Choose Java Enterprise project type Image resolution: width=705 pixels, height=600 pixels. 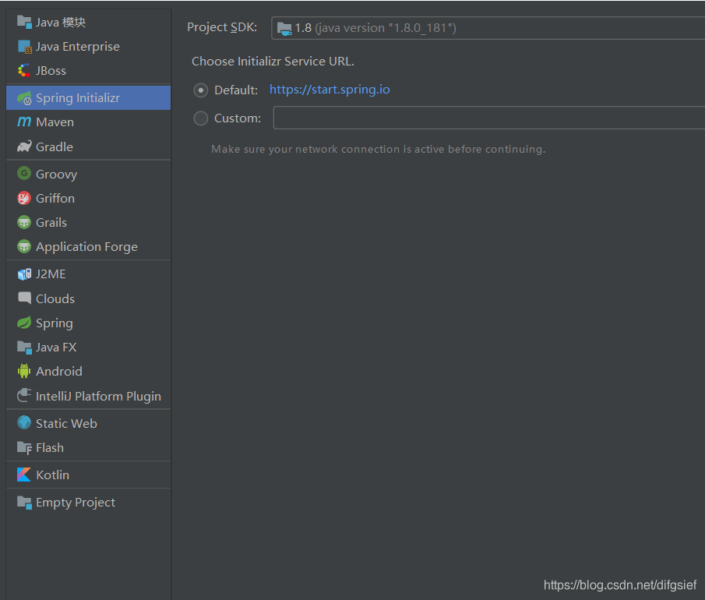point(89,46)
